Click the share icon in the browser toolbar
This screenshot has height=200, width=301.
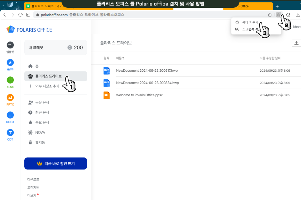click(x=270, y=14)
